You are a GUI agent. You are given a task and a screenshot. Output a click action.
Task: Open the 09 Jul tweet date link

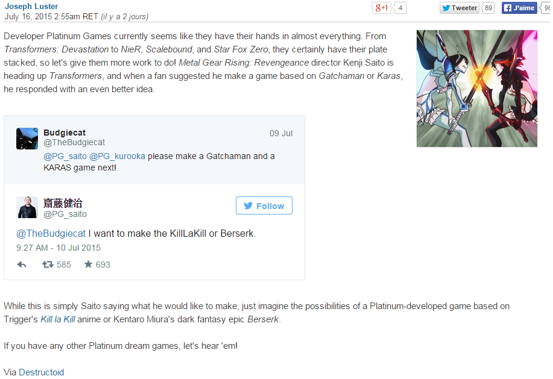coord(281,133)
